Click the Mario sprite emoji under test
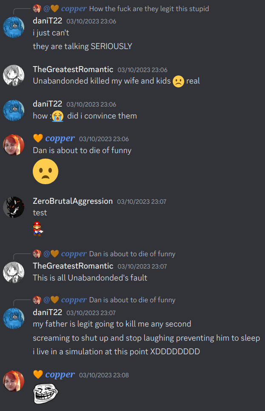265x411 pixels. click(38, 229)
